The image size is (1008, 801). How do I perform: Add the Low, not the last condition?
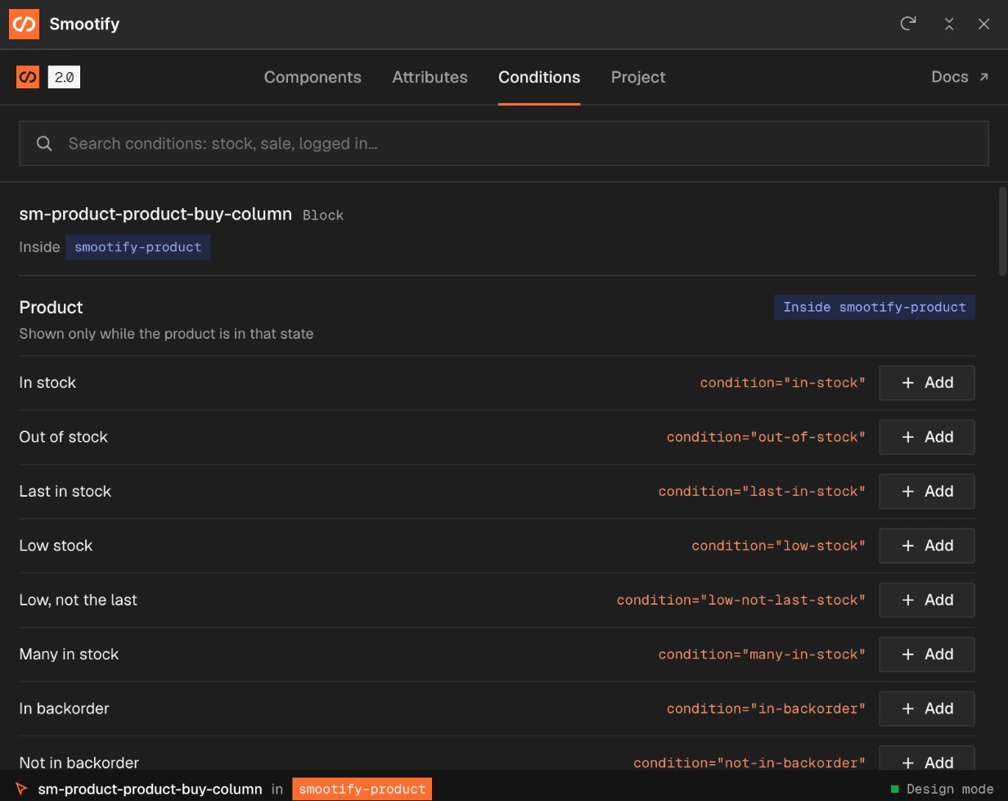[x=927, y=600]
